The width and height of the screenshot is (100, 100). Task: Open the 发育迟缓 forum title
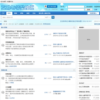click(8, 74)
